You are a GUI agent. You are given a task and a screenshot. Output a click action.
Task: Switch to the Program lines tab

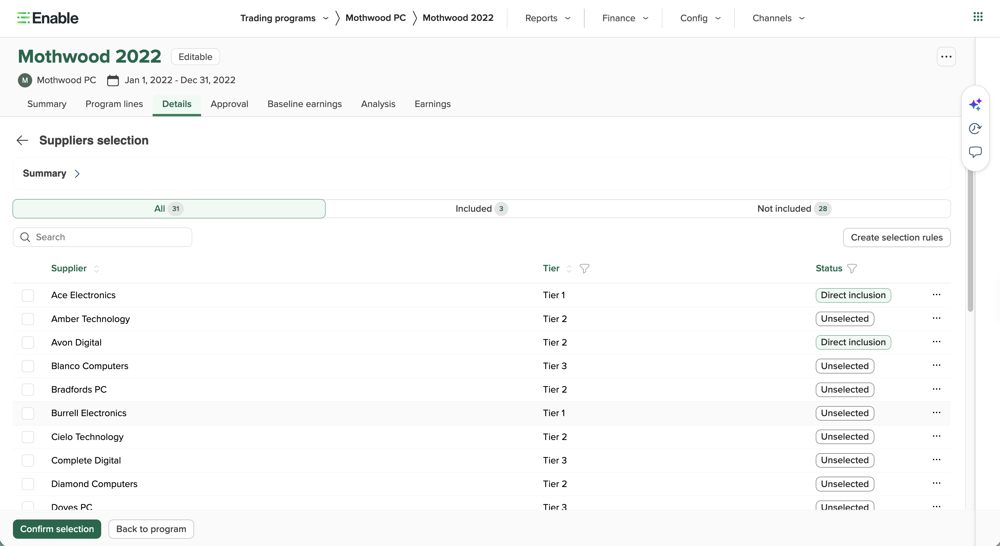(x=114, y=104)
